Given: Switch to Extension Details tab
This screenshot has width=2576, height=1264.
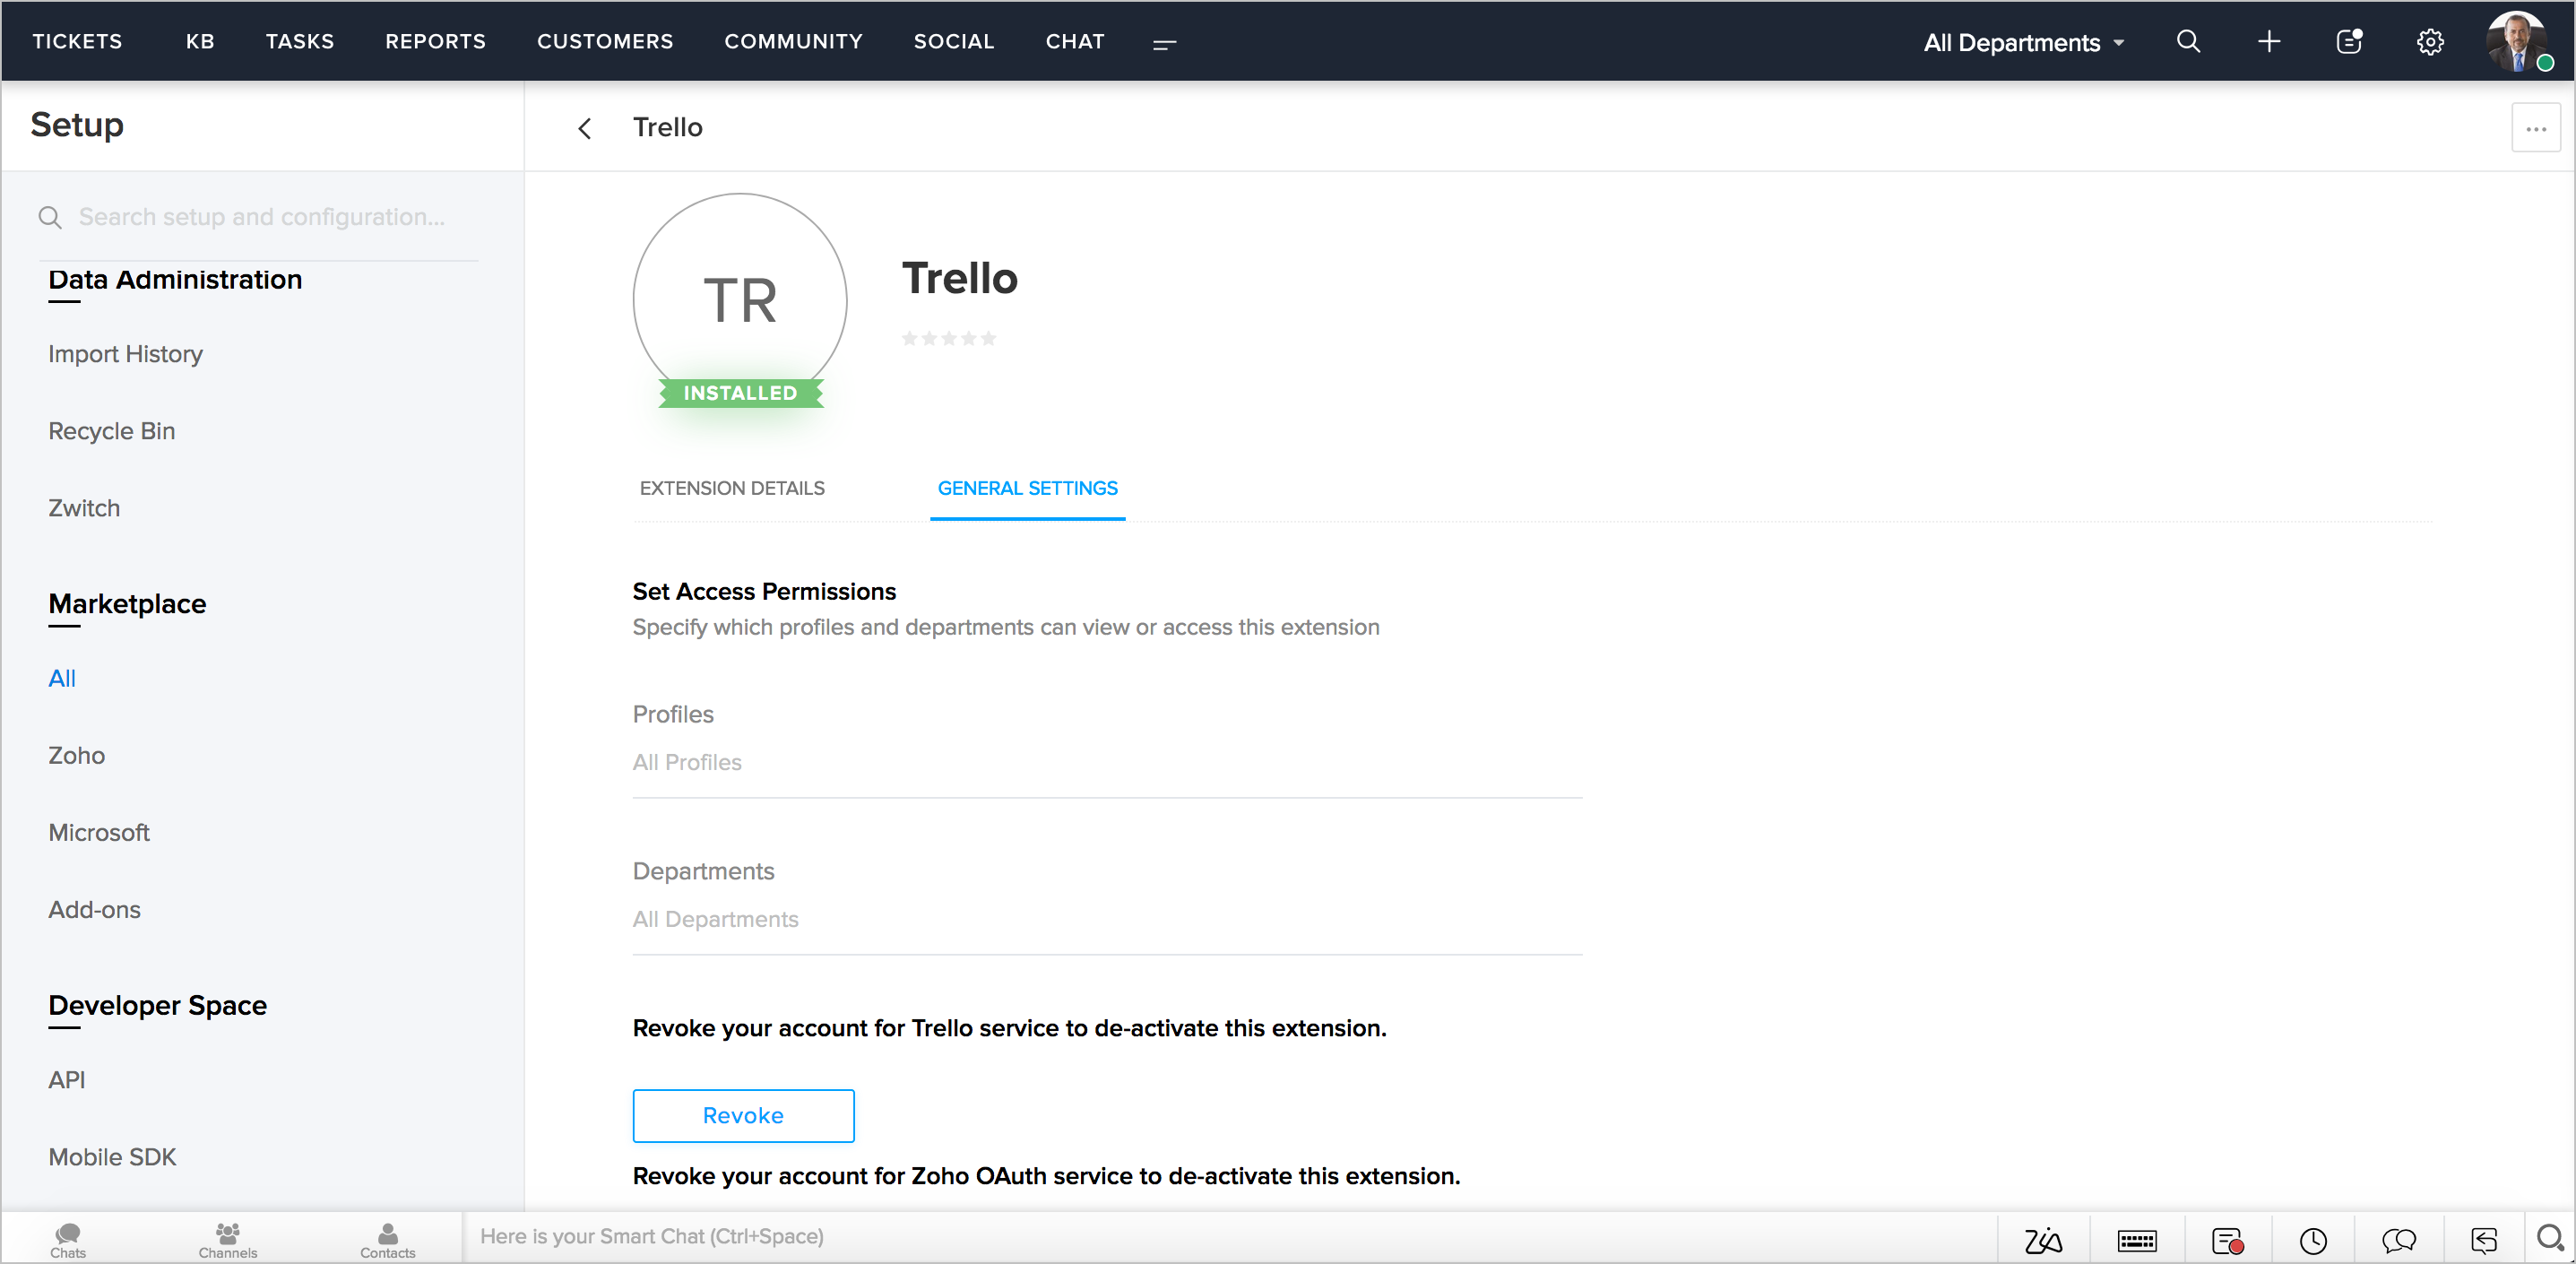Looking at the screenshot, I should pyautogui.click(x=732, y=488).
